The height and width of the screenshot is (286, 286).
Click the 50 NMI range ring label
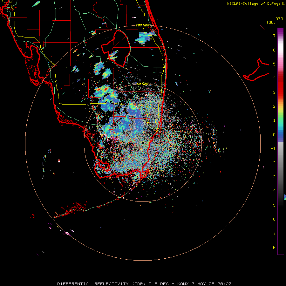[143, 84]
